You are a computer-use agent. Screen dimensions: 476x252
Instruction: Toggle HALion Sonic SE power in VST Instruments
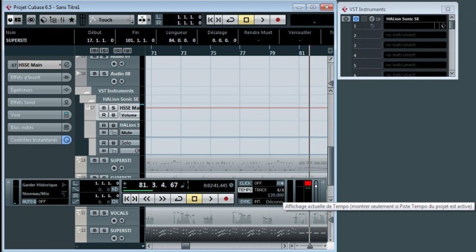click(356, 19)
